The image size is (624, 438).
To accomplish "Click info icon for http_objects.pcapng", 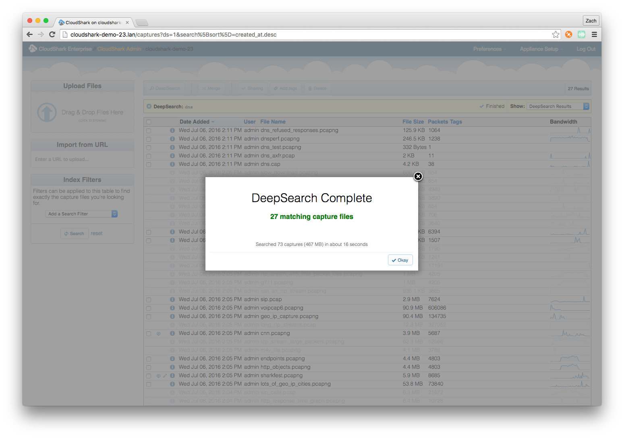I will (x=172, y=367).
